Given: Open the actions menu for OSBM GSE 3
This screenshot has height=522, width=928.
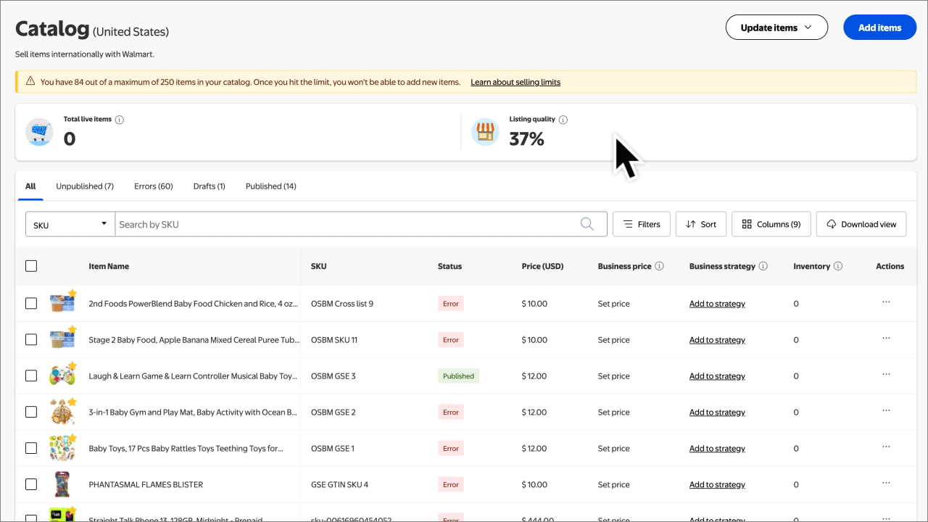Looking at the screenshot, I should click(x=886, y=374).
